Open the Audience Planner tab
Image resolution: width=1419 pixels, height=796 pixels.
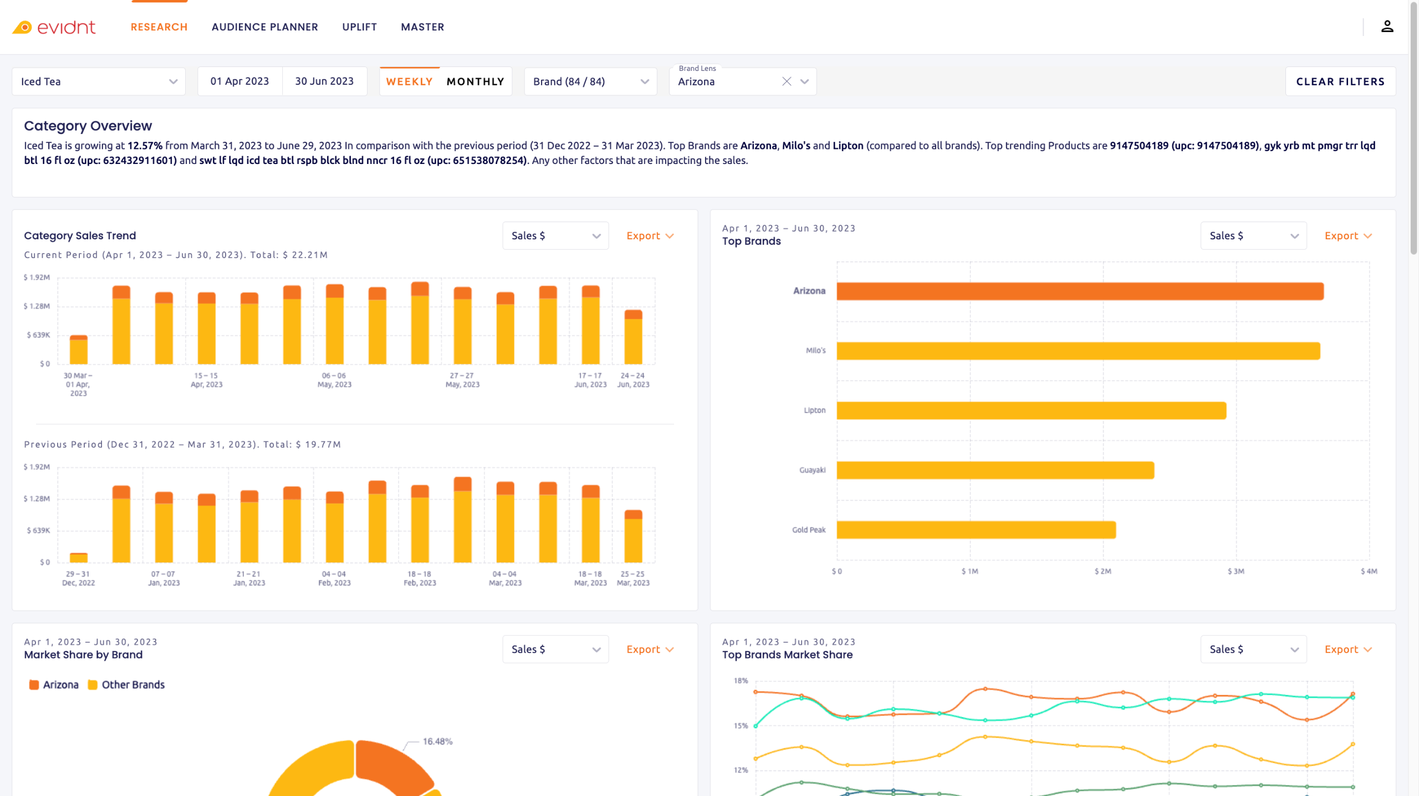[265, 27]
